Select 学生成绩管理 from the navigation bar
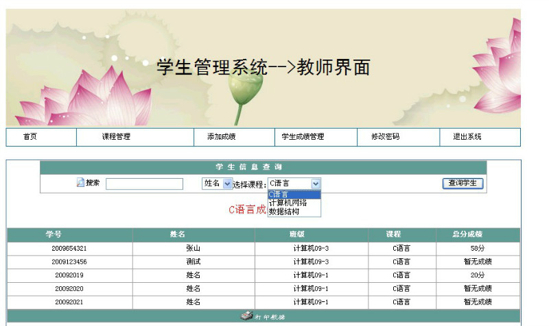Screen dimensions: 549x326 tap(303, 136)
